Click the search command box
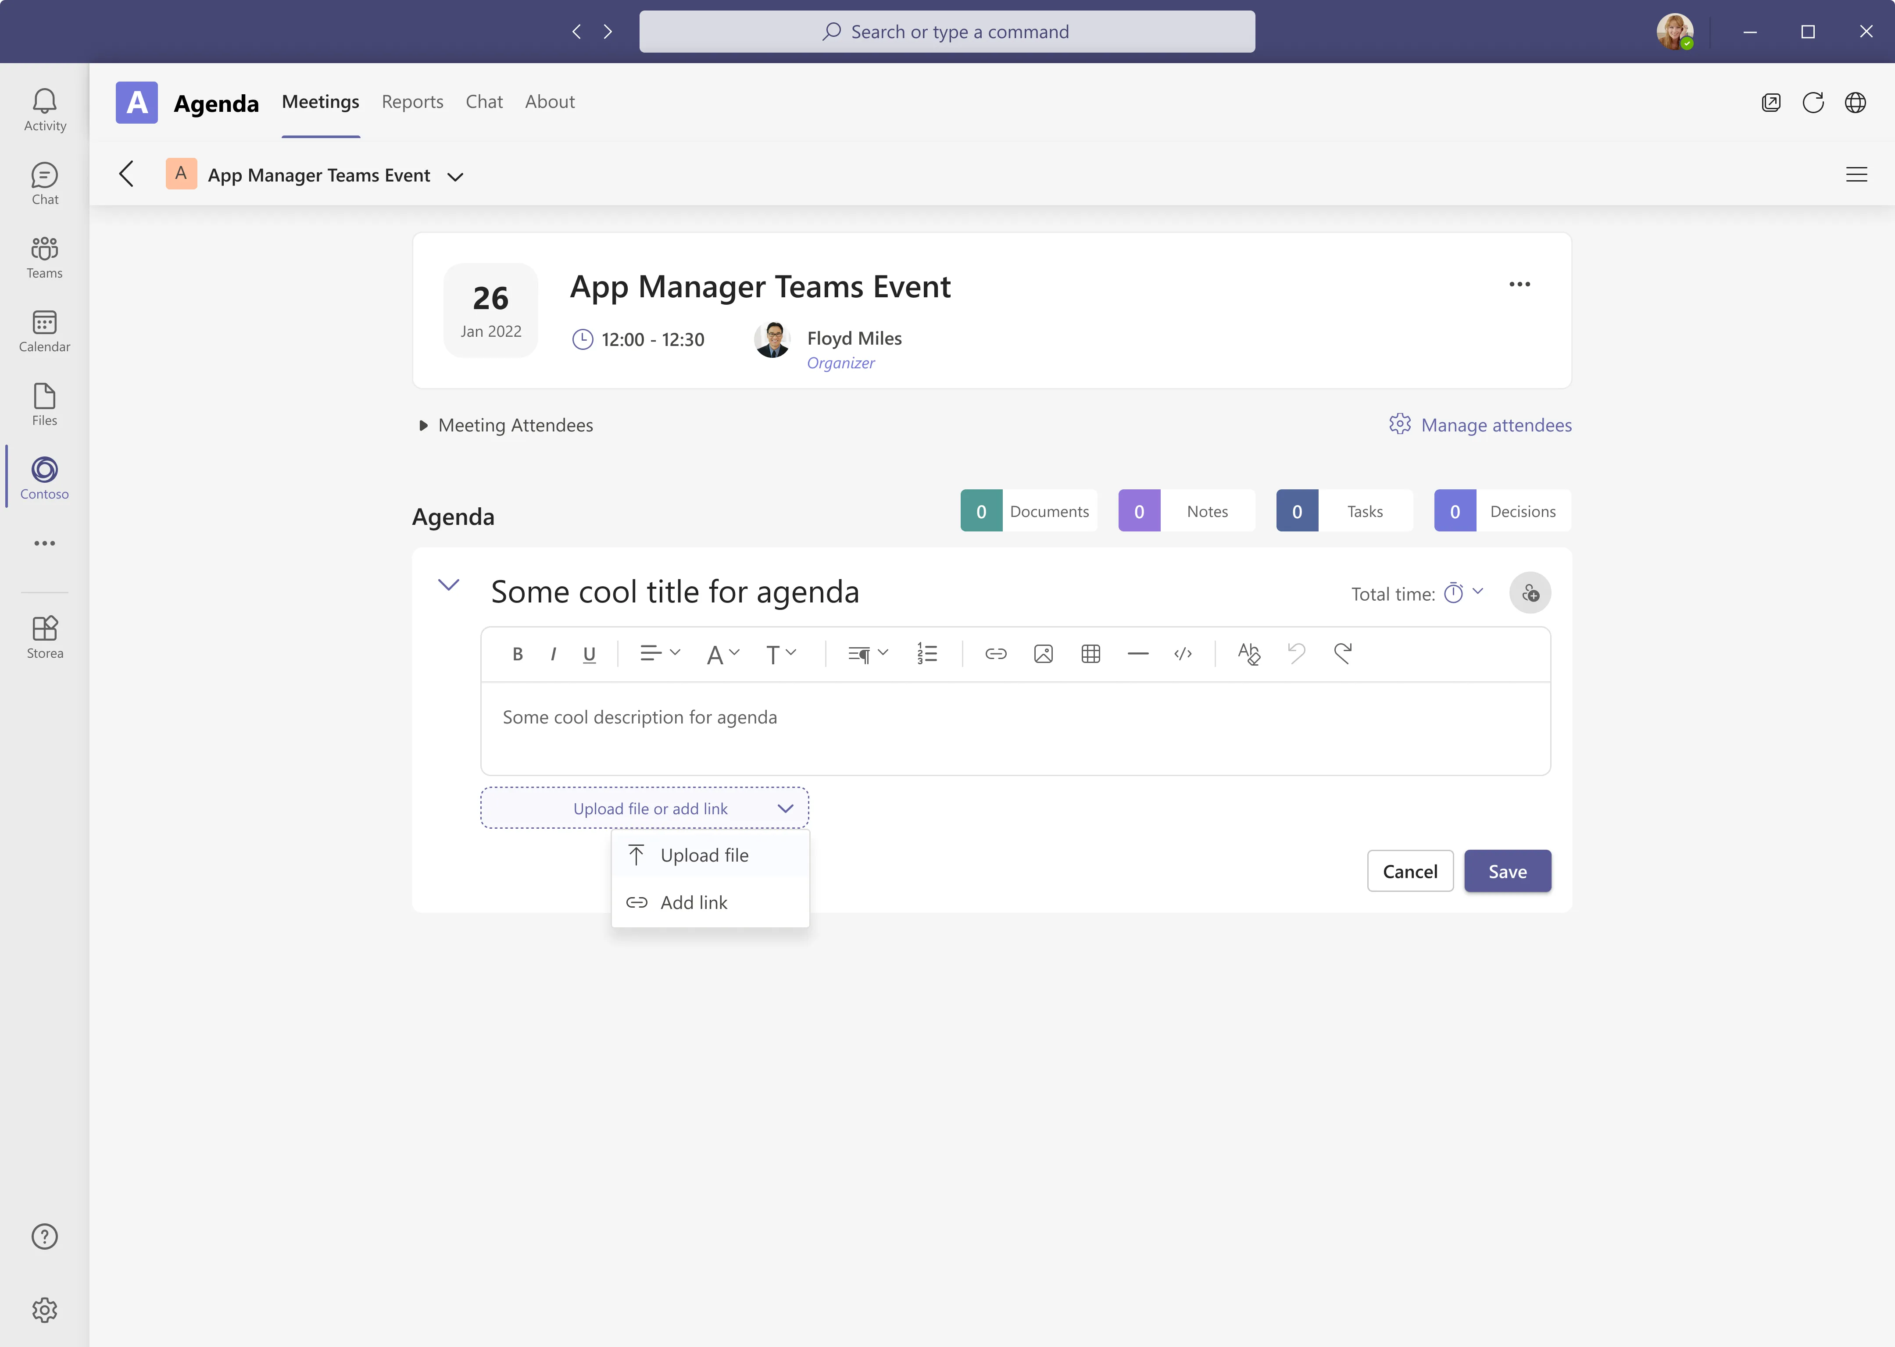 point(947,32)
